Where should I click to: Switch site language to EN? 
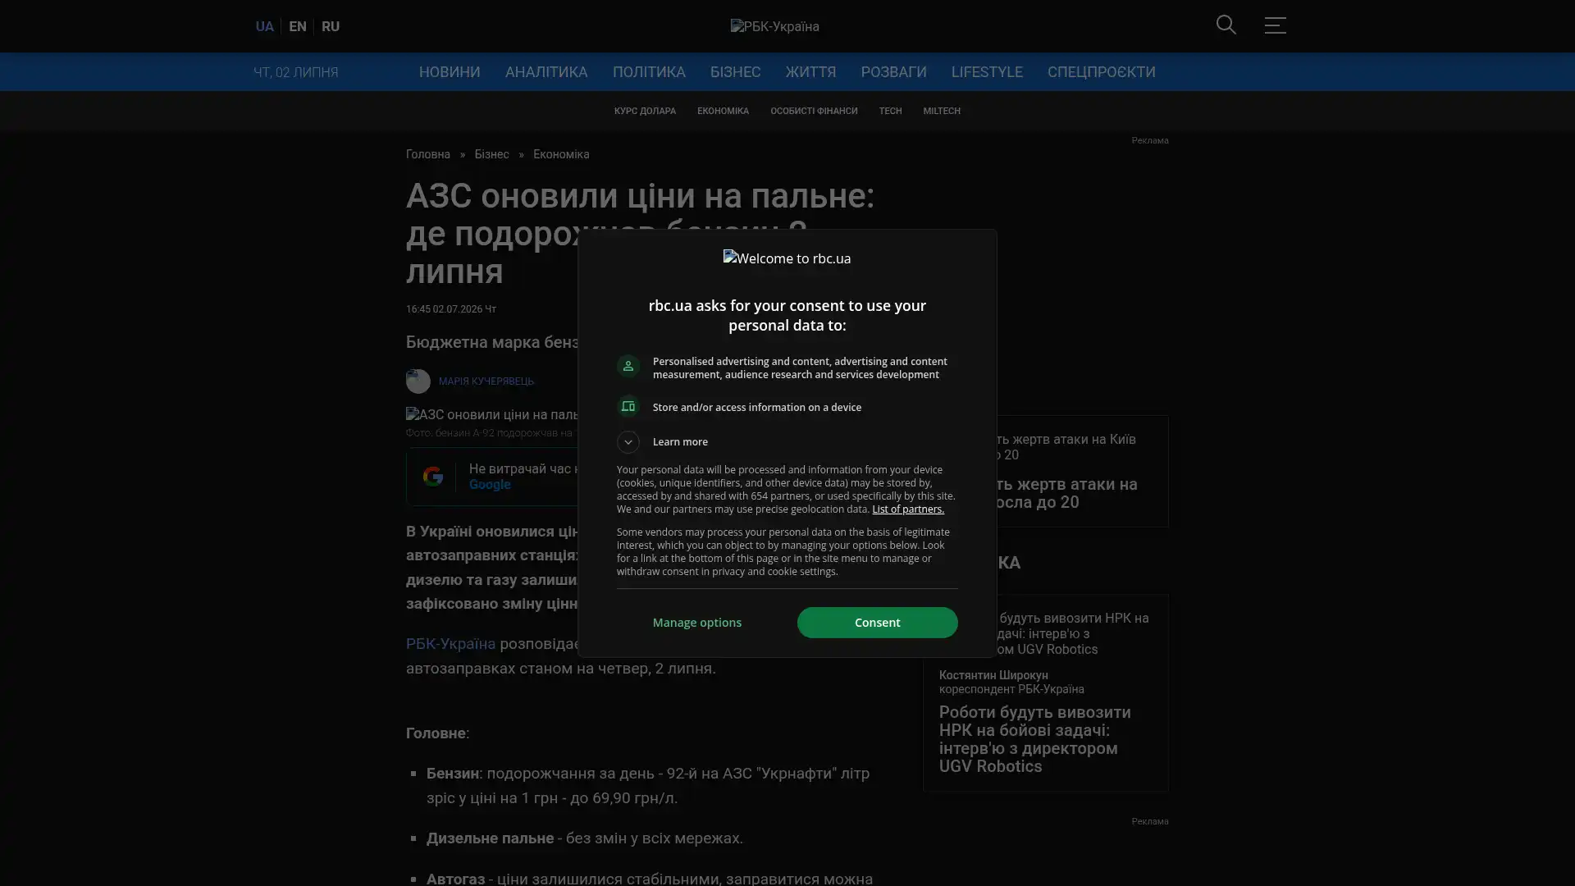coord(298,26)
